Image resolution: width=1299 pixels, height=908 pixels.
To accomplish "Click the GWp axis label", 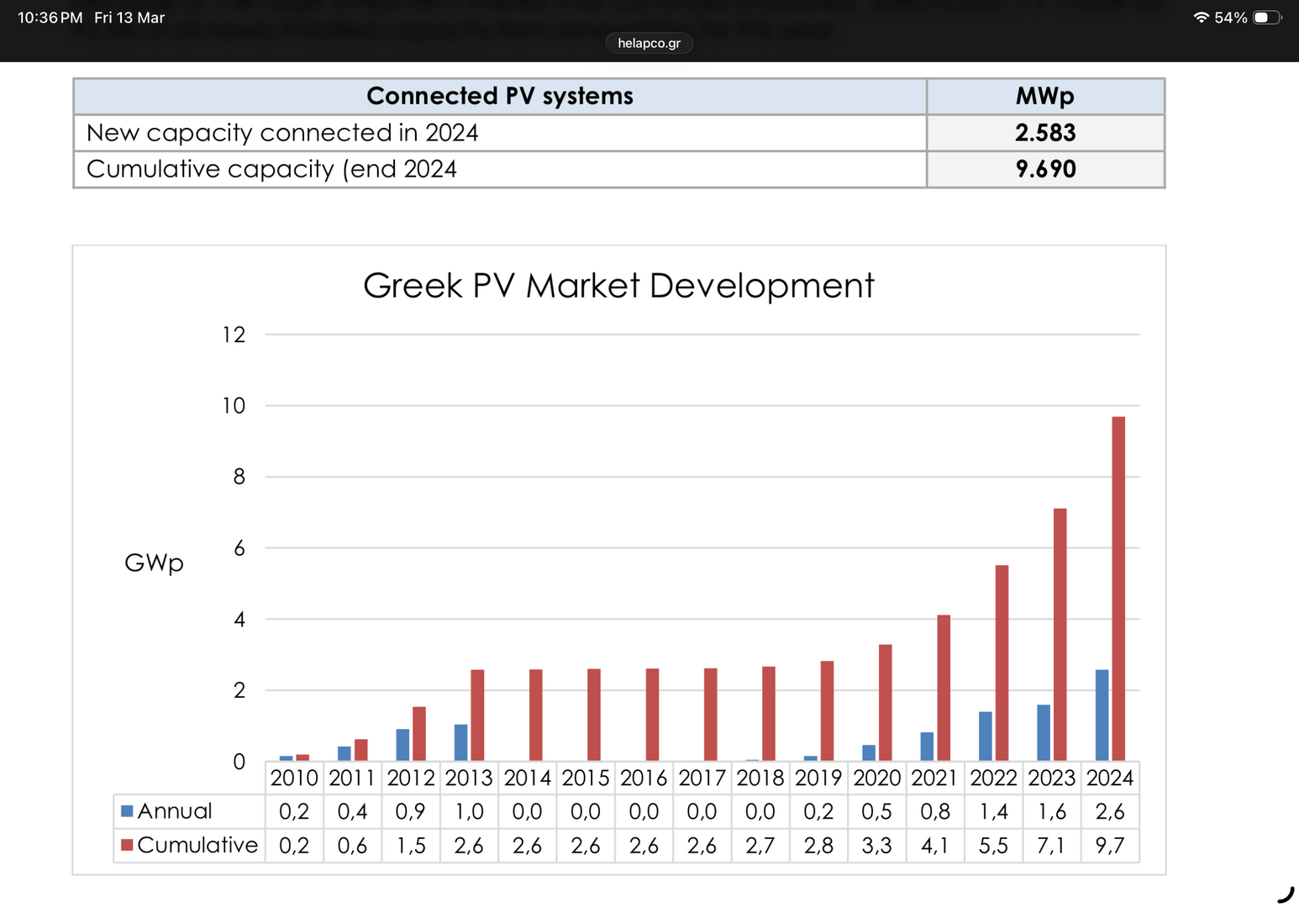I will coord(154,562).
